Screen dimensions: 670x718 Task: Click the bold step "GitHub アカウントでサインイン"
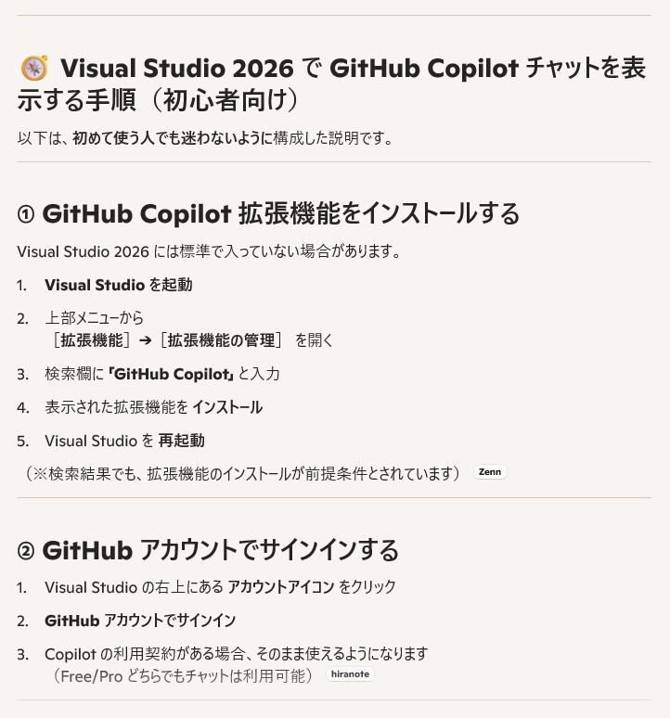139,621
